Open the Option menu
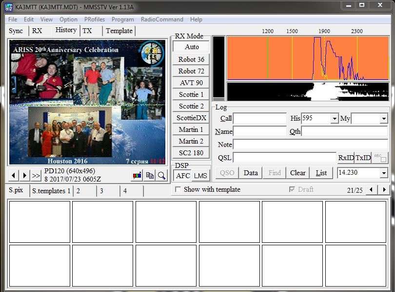395x292 pixels. pyautogui.click(x=68, y=19)
